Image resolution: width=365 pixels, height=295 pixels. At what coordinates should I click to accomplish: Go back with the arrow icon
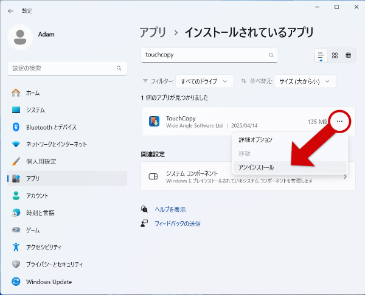click(x=10, y=11)
